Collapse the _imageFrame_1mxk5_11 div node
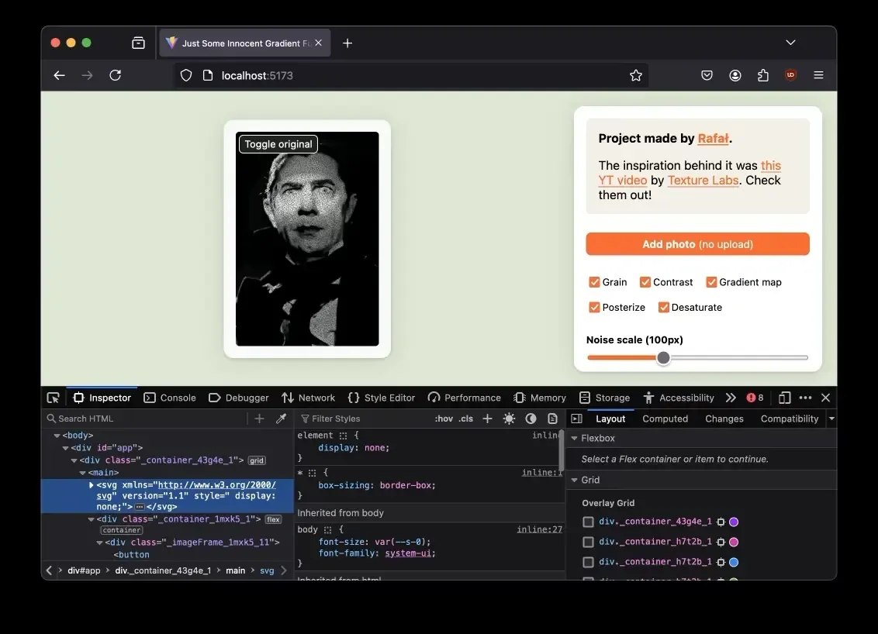Viewport: 878px width, 634px height. 100,543
